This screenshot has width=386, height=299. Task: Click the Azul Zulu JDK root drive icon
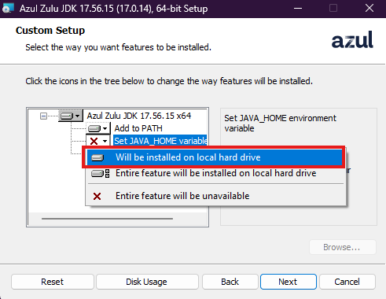coord(66,116)
